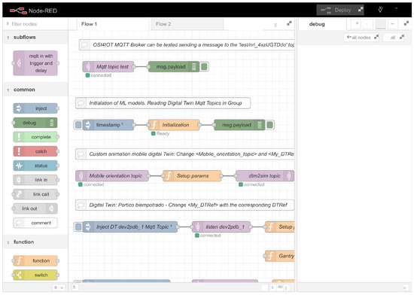Screen dimensions: 414x295
Task: Click the Node-RED logo icon
Action: (18, 11)
